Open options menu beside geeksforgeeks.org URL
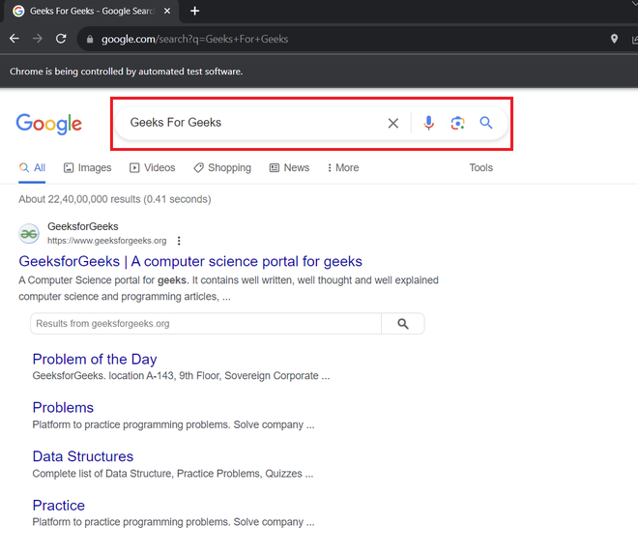 (179, 241)
